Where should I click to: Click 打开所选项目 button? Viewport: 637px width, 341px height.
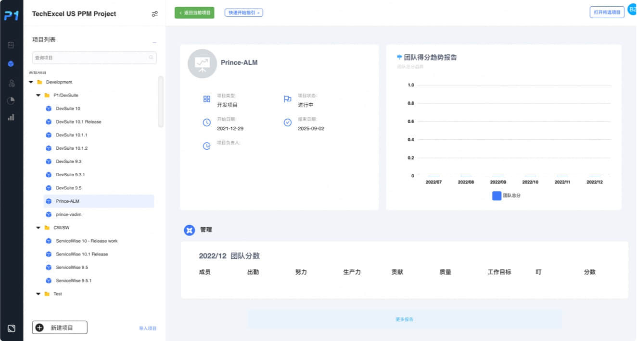click(x=607, y=12)
